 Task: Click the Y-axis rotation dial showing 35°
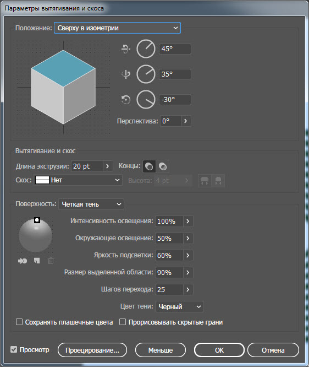(x=146, y=74)
